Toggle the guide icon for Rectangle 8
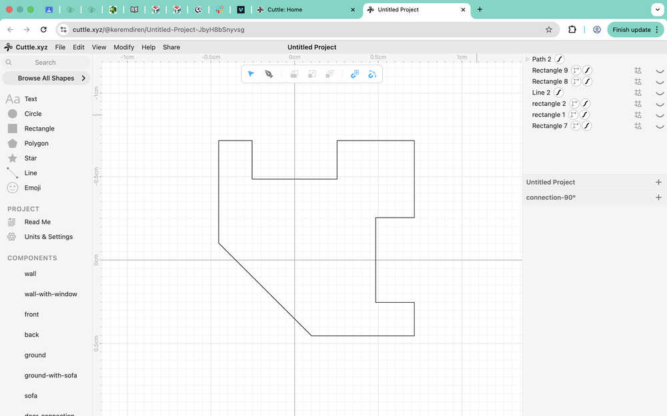 coord(638,82)
